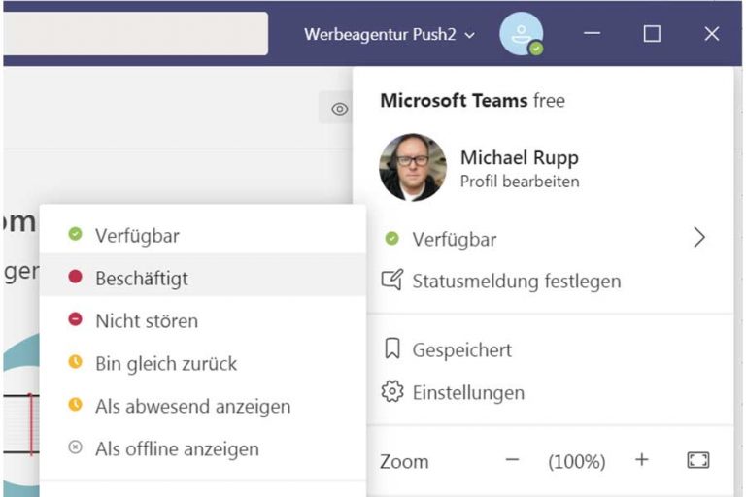Click Microsoft Teams free heading
The image size is (746, 497).
click(472, 101)
